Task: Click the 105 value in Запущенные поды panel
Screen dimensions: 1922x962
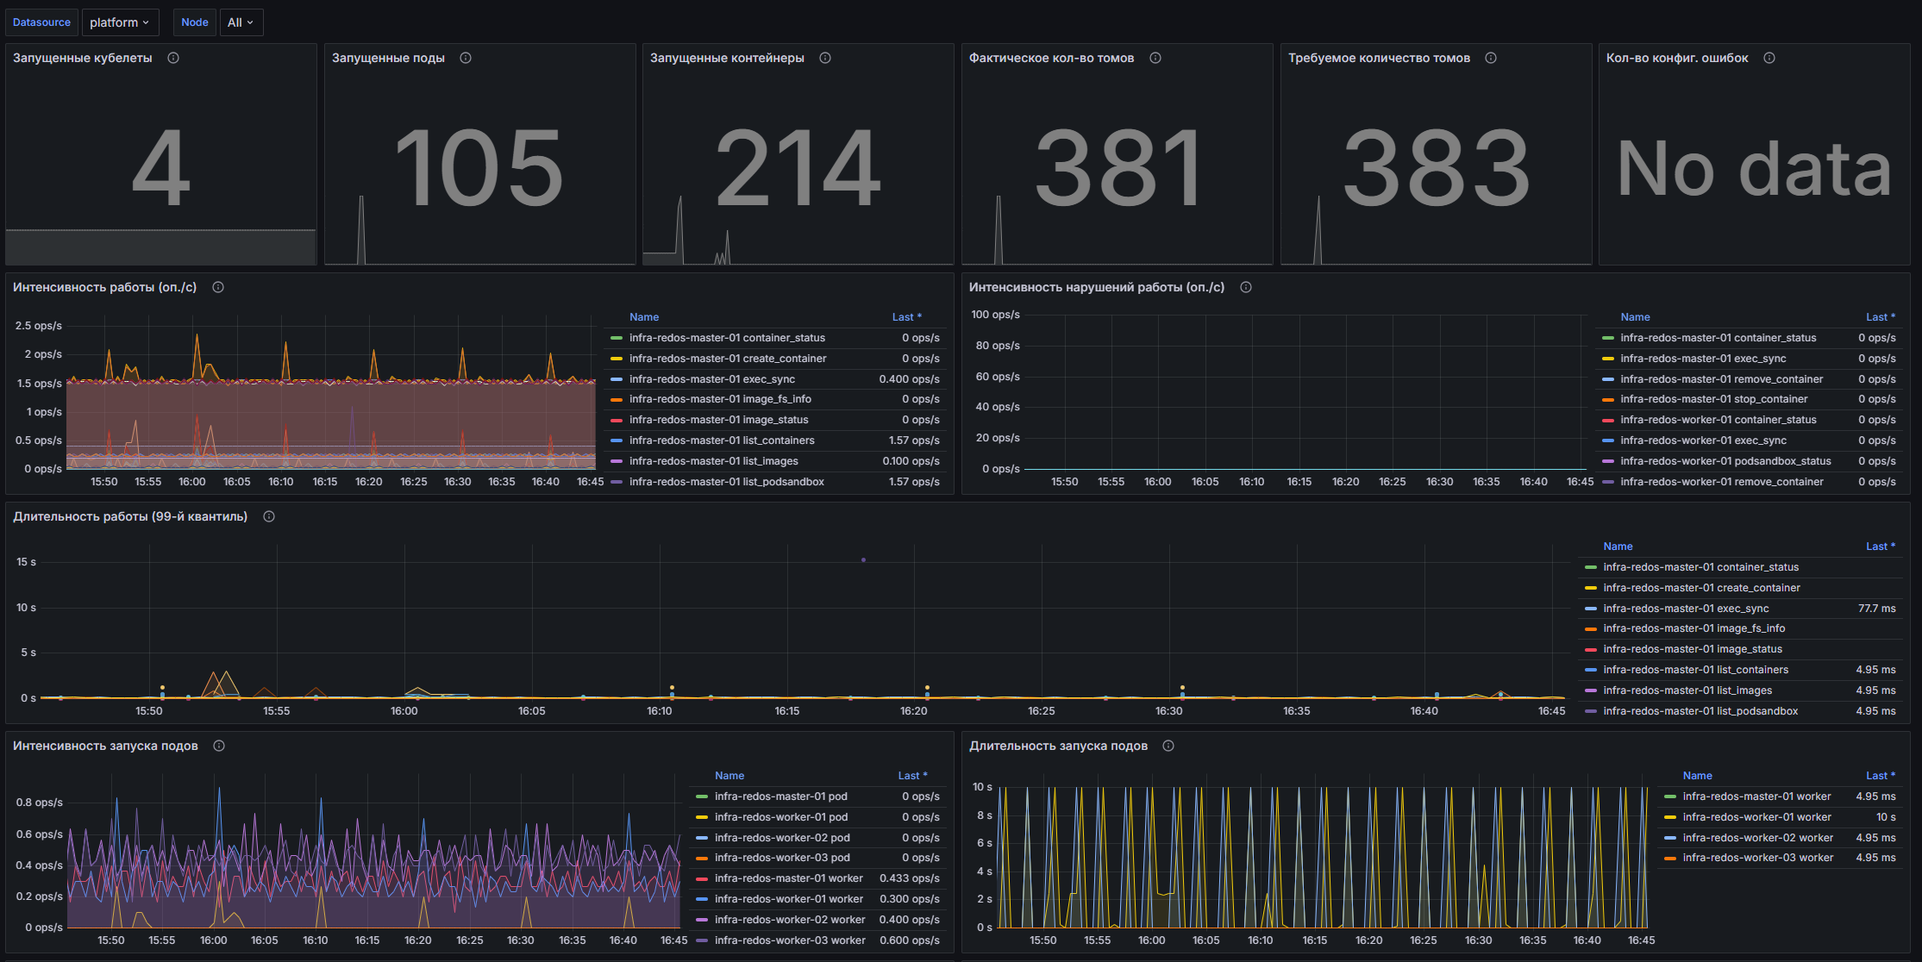Action: [479, 168]
